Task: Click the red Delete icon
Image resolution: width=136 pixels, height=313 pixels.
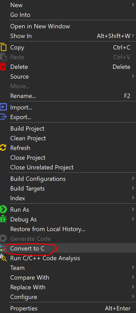Action: (x=3, y=67)
